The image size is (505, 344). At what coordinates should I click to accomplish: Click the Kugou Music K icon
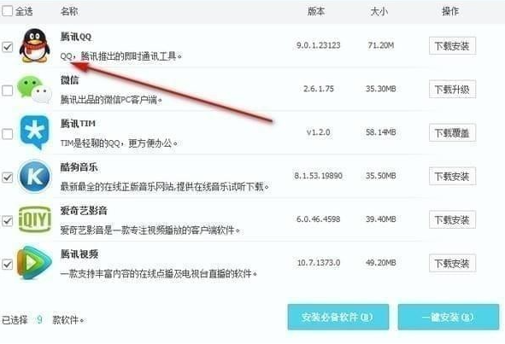[34, 176]
